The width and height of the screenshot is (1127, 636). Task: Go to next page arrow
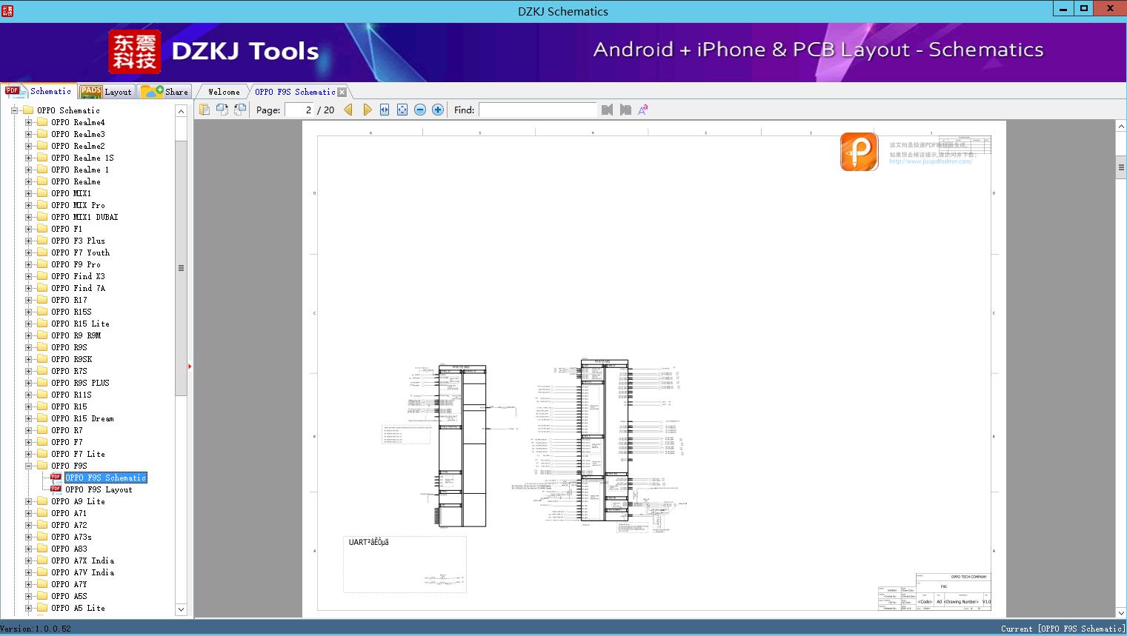pos(367,110)
